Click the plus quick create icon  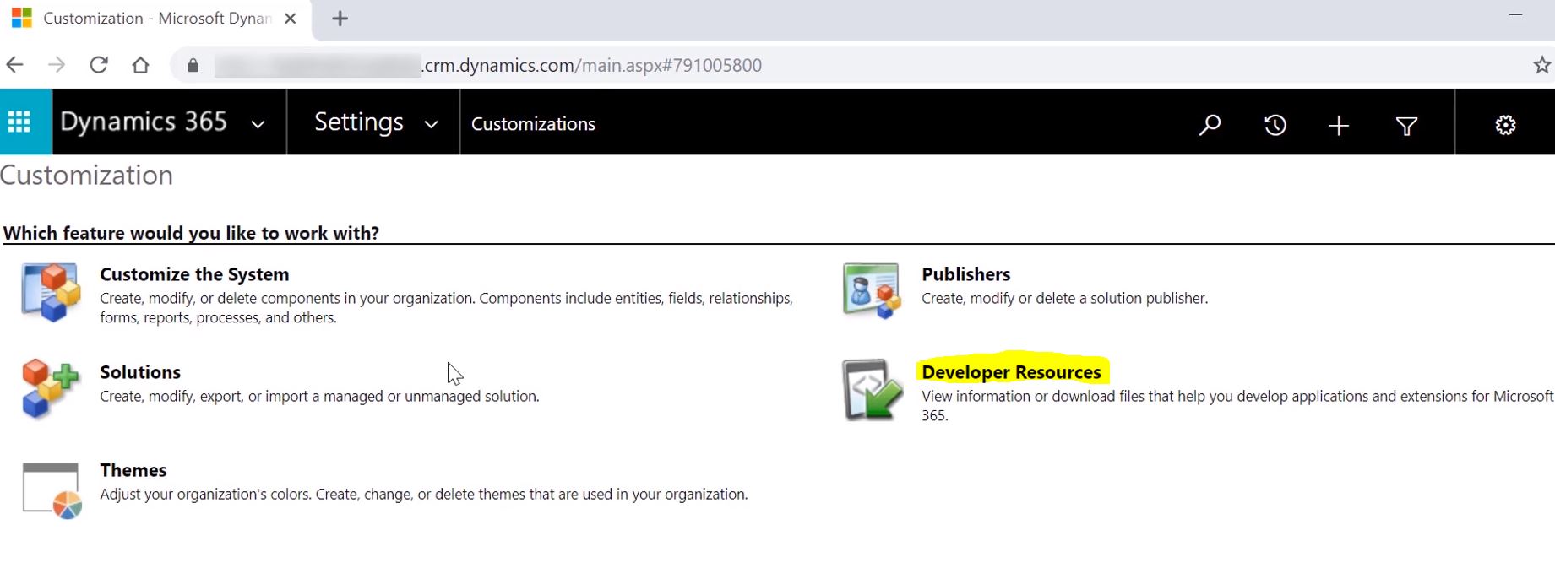tap(1338, 126)
